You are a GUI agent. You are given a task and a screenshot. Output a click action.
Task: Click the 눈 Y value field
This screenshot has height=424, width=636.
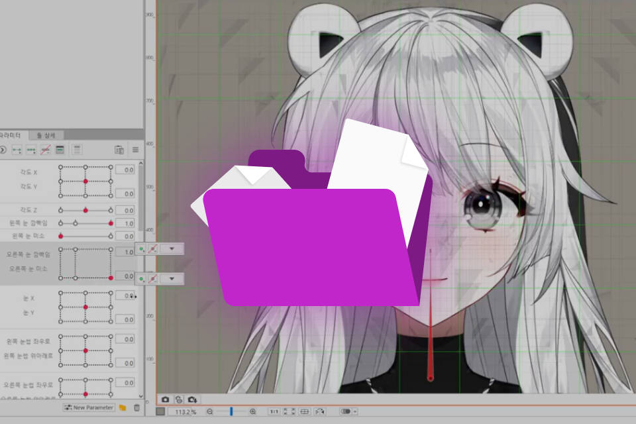pos(125,319)
